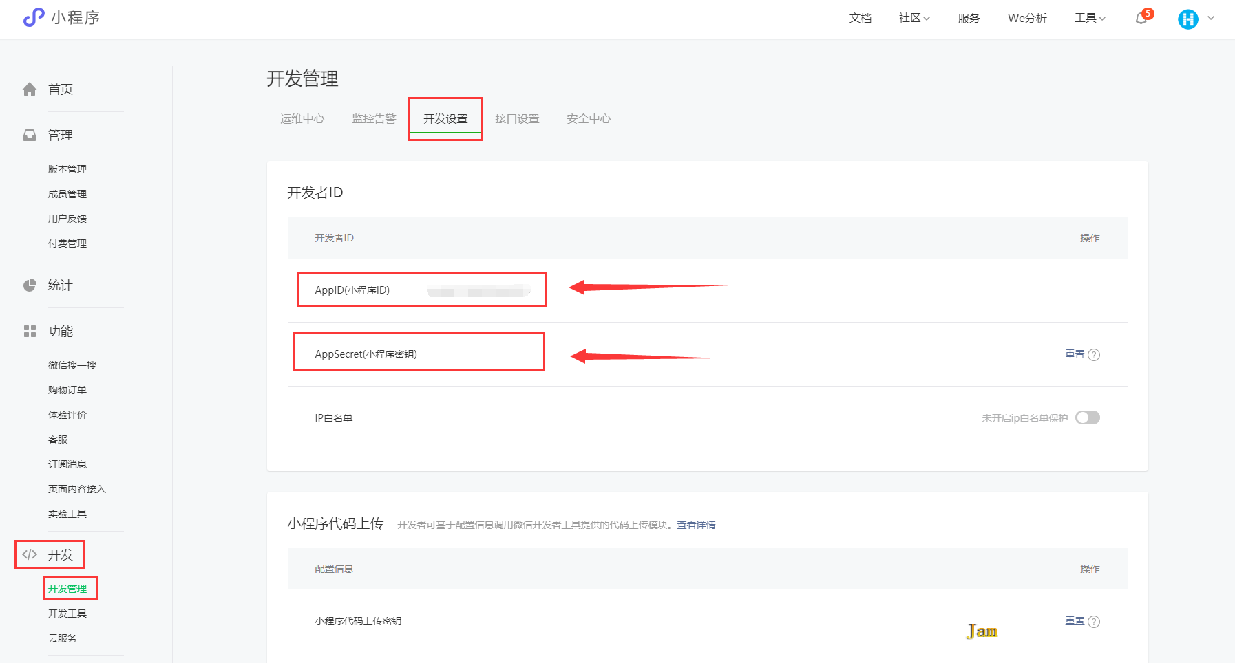Open 版本管理 in the sidebar
The image size is (1235, 663).
coord(67,169)
